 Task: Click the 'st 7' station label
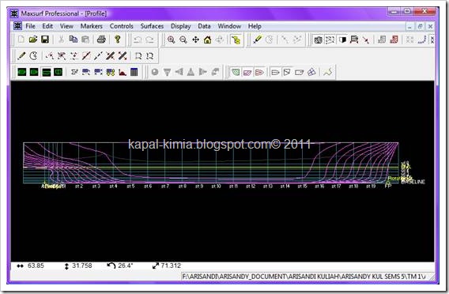point(165,187)
